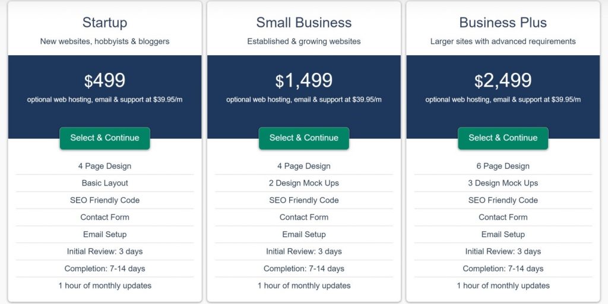Click 2 Design Mock Ups feature row
This screenshot has width=608, height=304.
pyautogui.click(x=304, y=183)
